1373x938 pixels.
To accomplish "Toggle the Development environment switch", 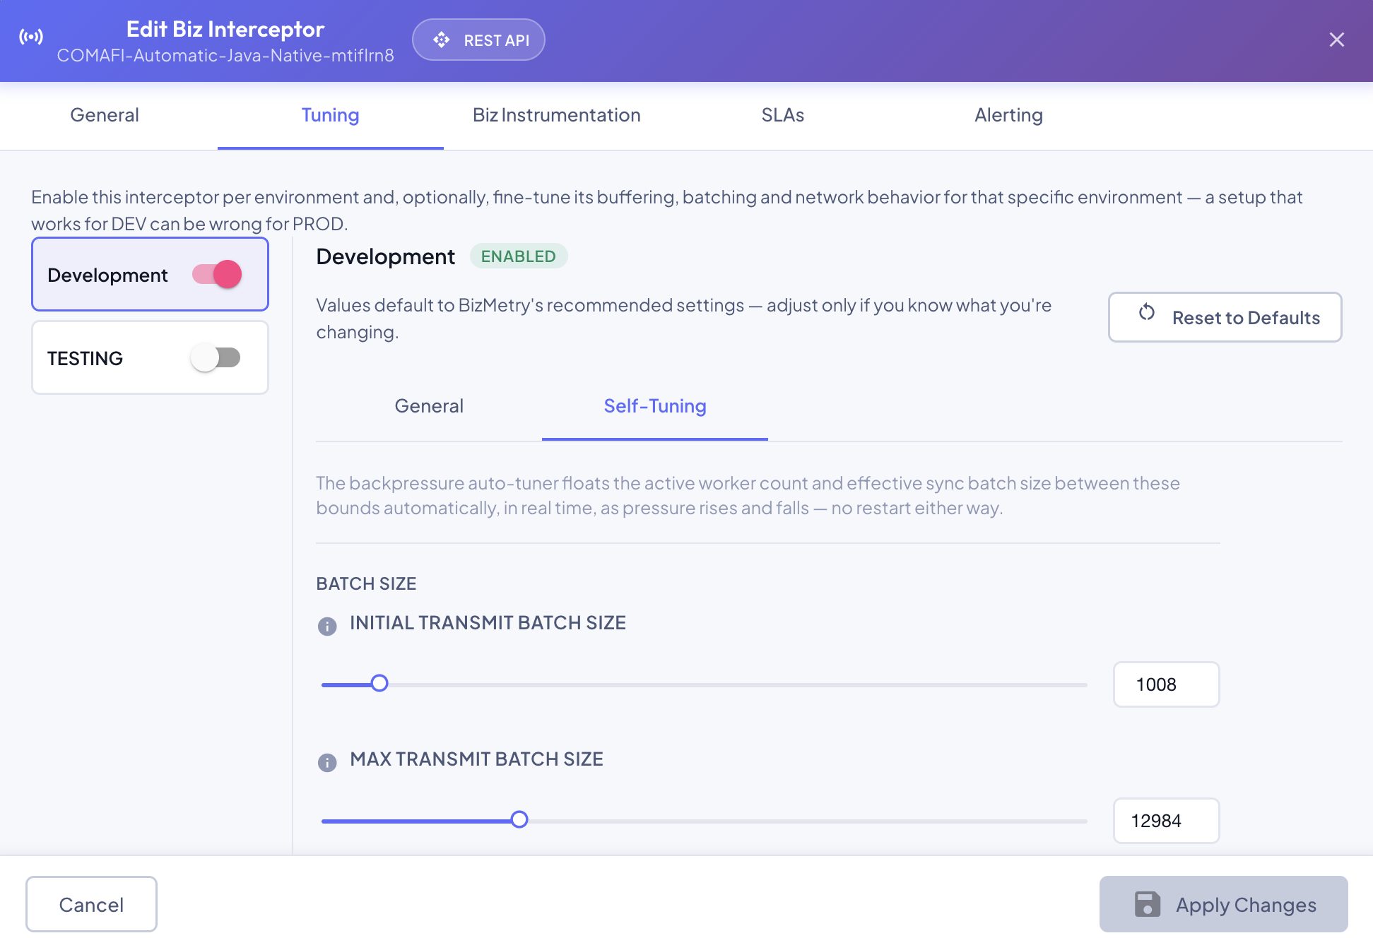I will pos(217,274).
